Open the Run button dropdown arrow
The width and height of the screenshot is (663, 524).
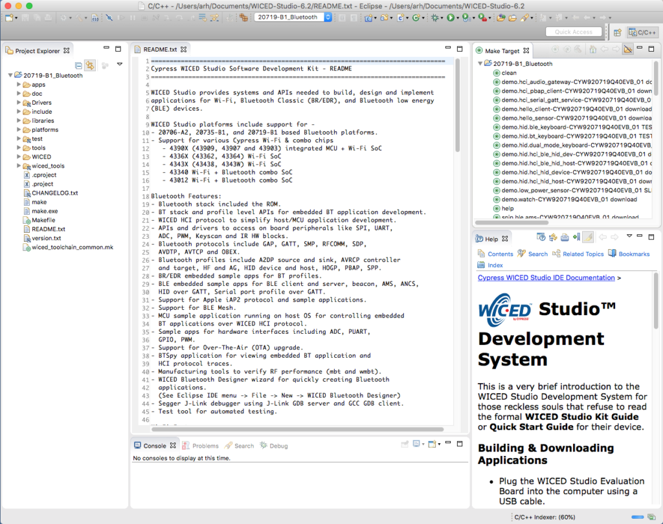458,18
